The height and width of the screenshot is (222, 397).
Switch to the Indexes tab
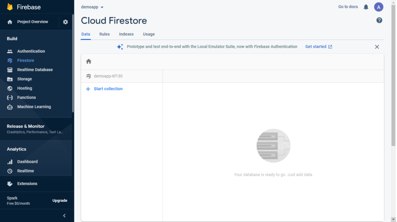(126, 34)
